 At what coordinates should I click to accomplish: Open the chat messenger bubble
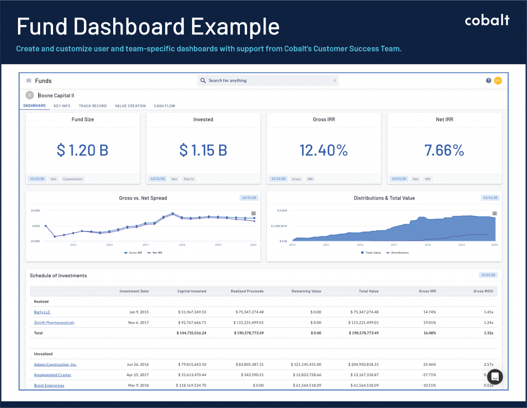coord(495,377)
